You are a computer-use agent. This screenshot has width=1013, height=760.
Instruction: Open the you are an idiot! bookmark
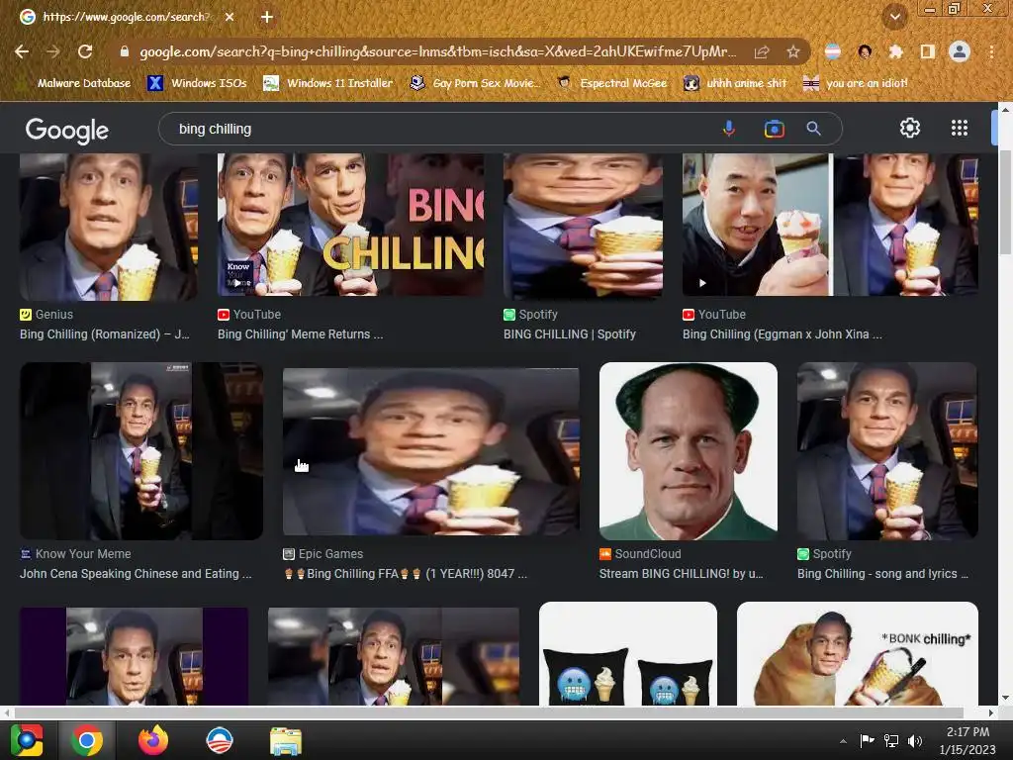click(855, 83)
